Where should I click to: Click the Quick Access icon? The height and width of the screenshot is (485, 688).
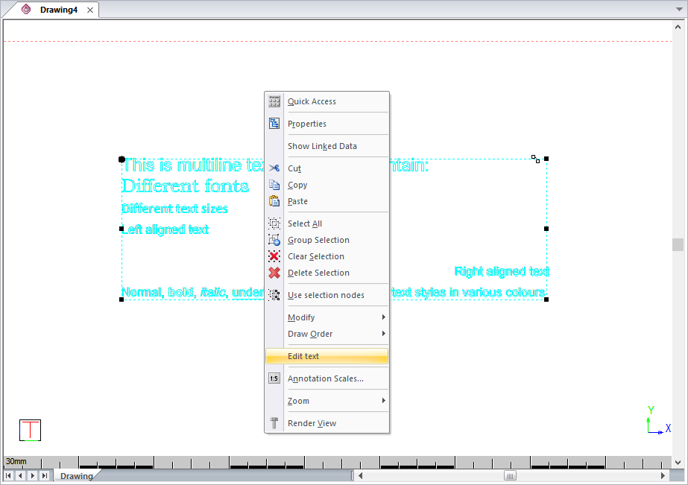tap(274, 101)
